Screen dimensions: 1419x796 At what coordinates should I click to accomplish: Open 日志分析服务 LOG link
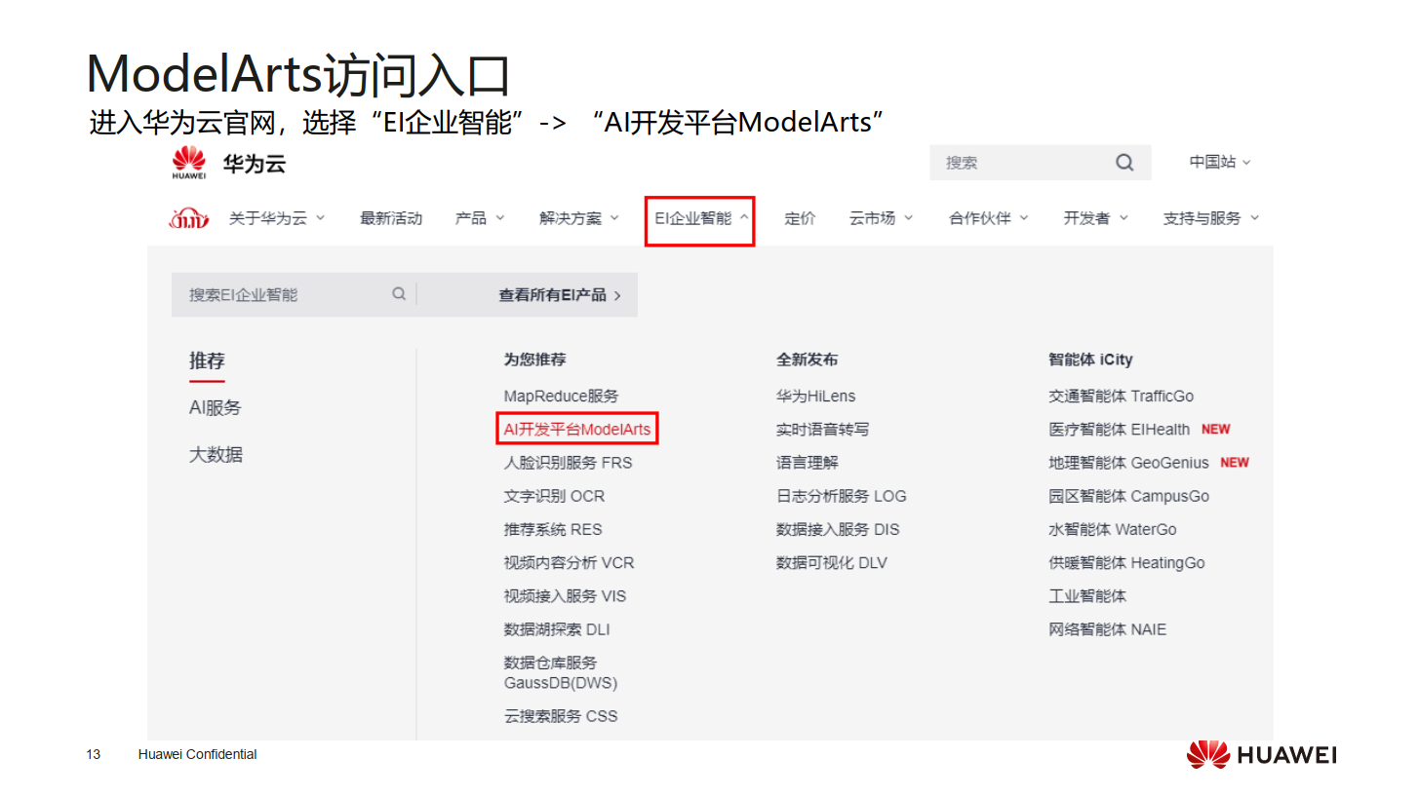[x=841, y=496]
